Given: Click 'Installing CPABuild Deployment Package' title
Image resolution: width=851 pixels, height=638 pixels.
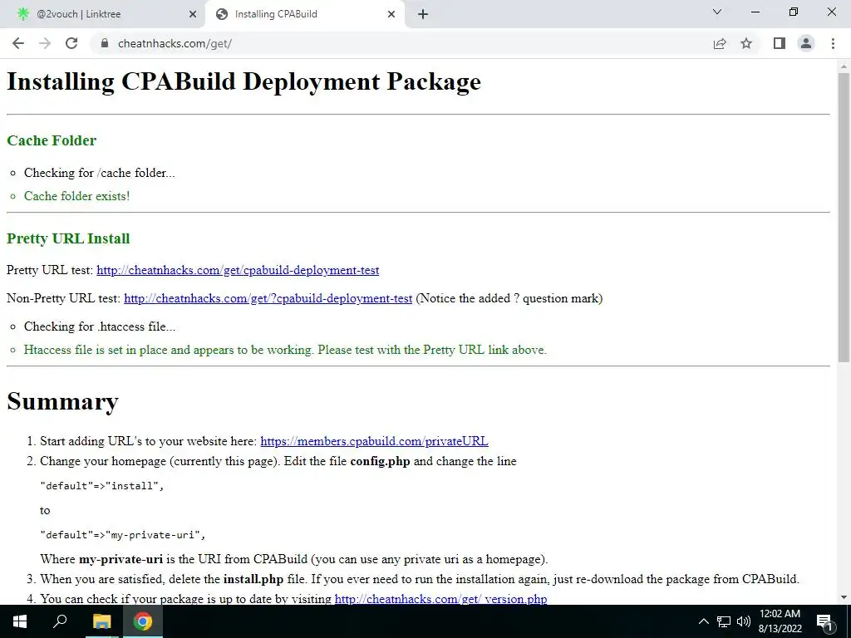Looking at the screenshot, I should (x=243, y=82).
